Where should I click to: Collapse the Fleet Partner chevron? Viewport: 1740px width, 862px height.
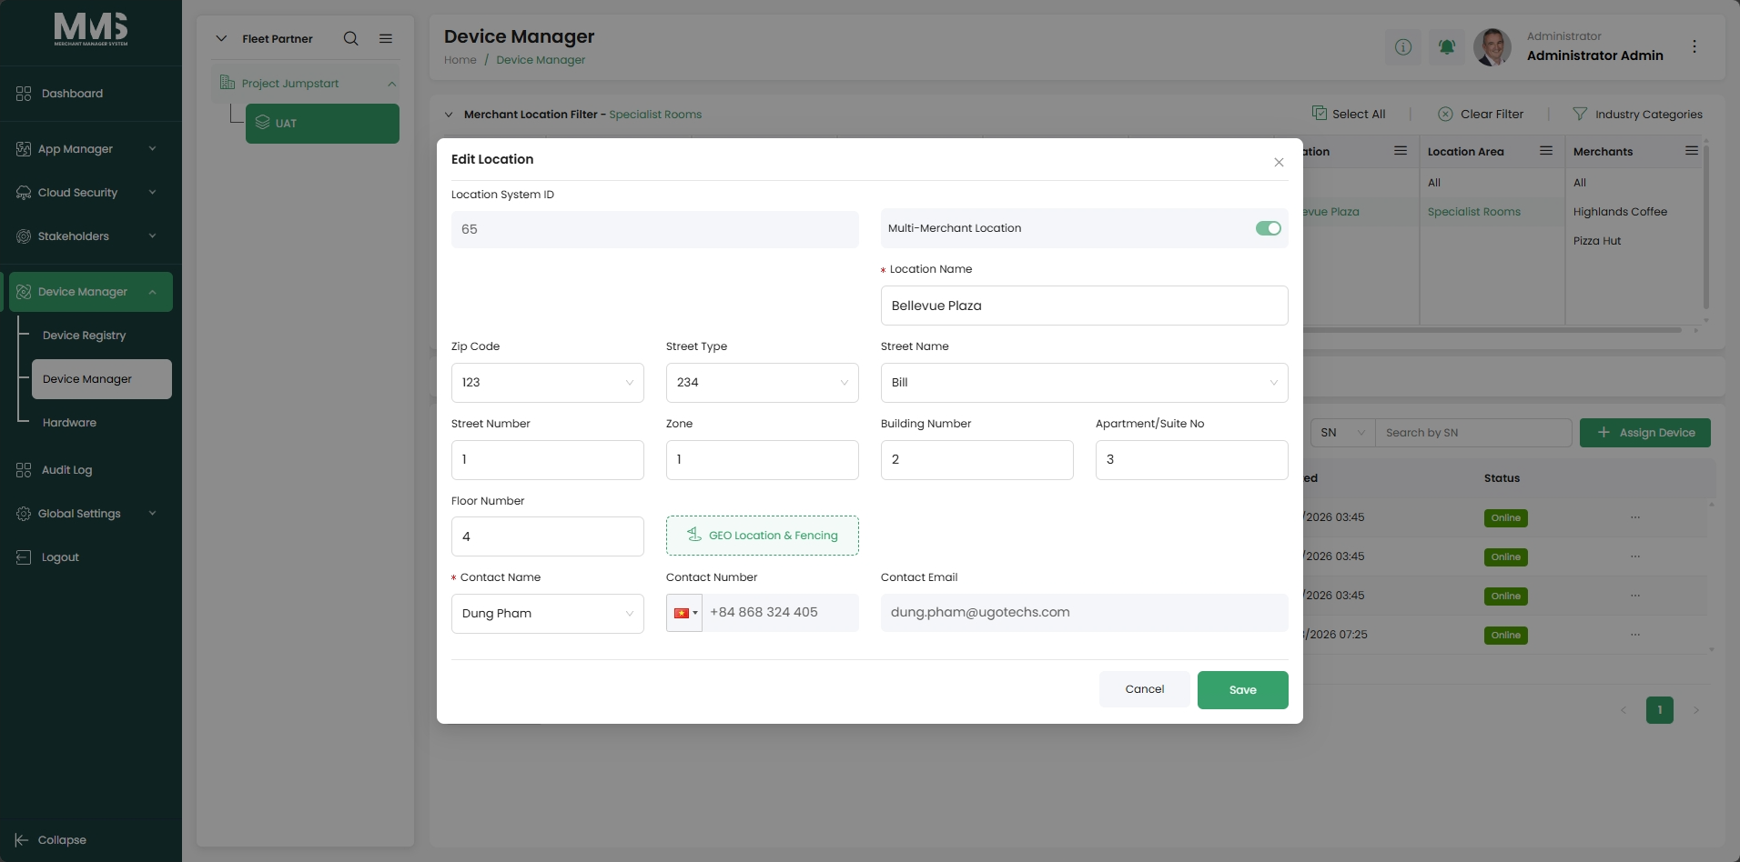221,38
